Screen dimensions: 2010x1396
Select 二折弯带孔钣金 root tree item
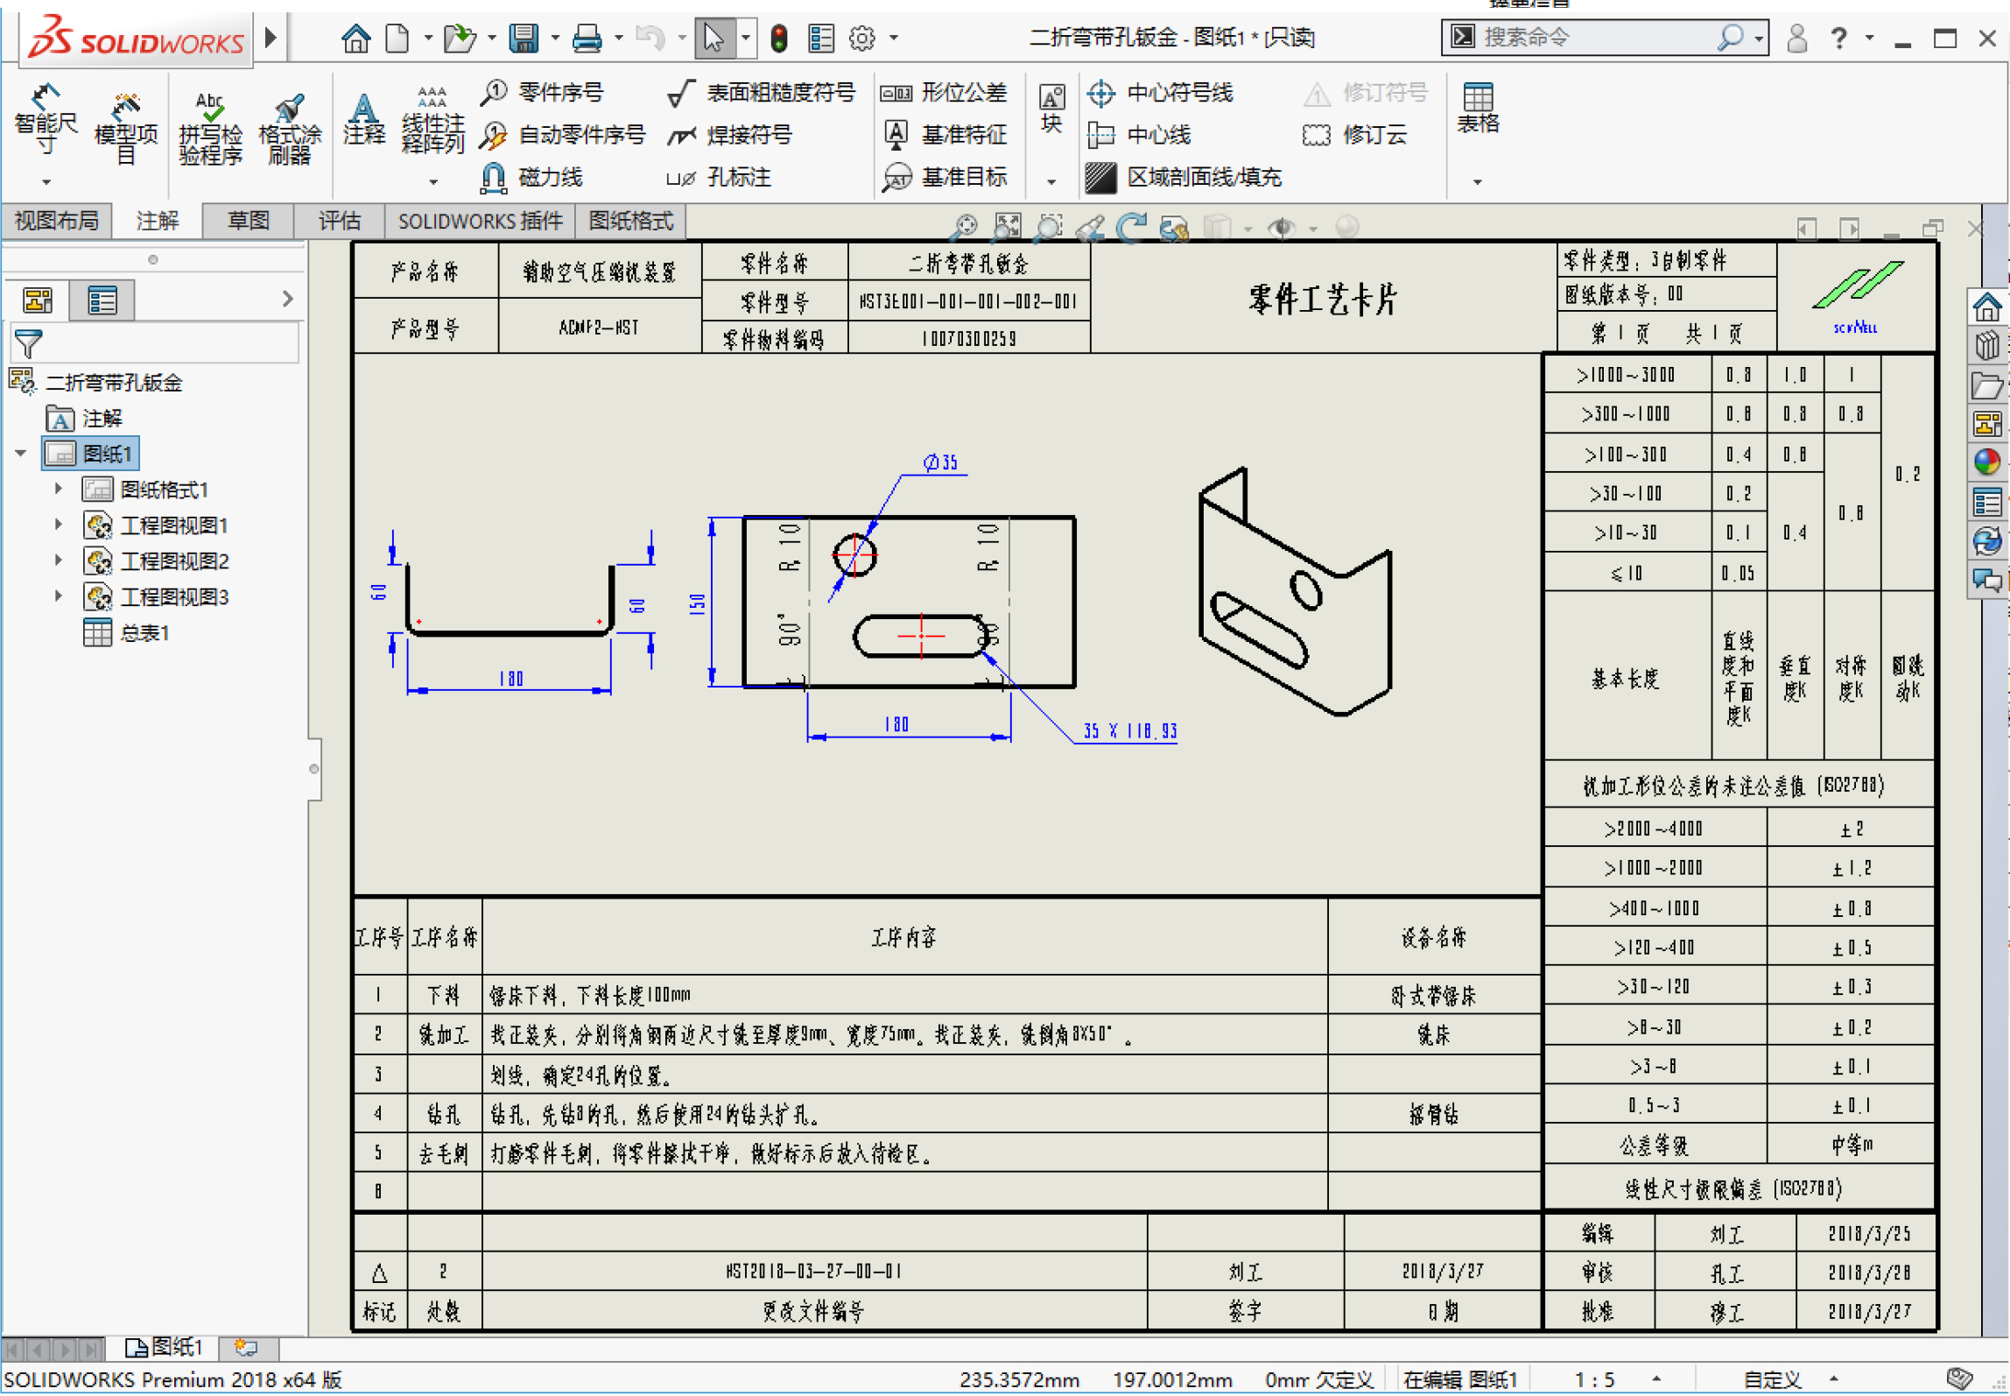95,383
